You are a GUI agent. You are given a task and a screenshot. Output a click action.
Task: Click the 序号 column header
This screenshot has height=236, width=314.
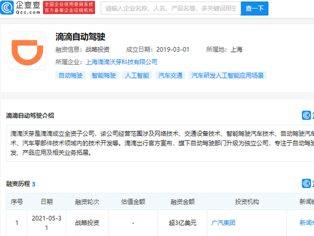[x=17, y=201]
